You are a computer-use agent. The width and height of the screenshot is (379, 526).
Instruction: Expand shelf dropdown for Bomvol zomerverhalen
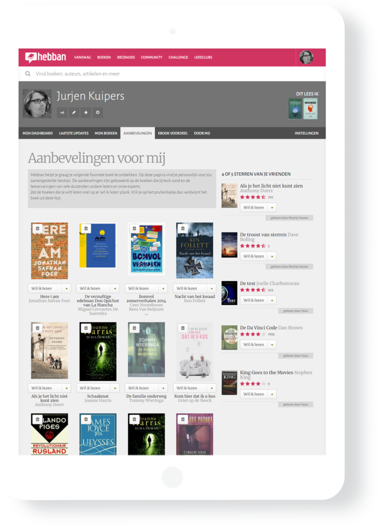[x=163, y=288]
